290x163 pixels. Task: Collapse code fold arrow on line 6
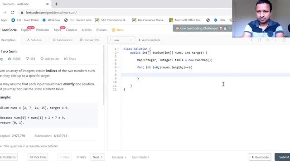pyautogui.click(x=118, y=67)
